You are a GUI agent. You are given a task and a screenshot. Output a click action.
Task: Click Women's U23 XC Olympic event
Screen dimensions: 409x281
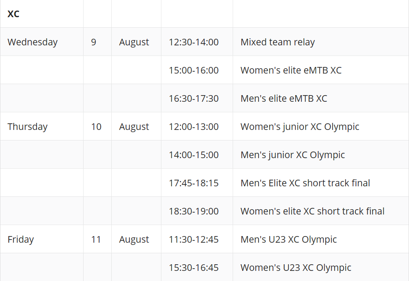(x=321, y=267)
